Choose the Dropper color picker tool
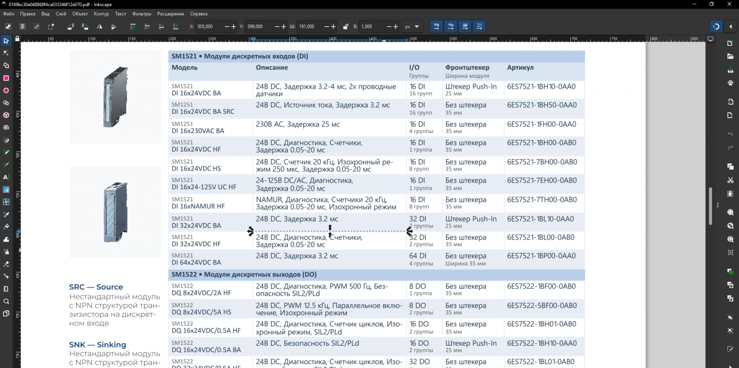 [6, 214]
